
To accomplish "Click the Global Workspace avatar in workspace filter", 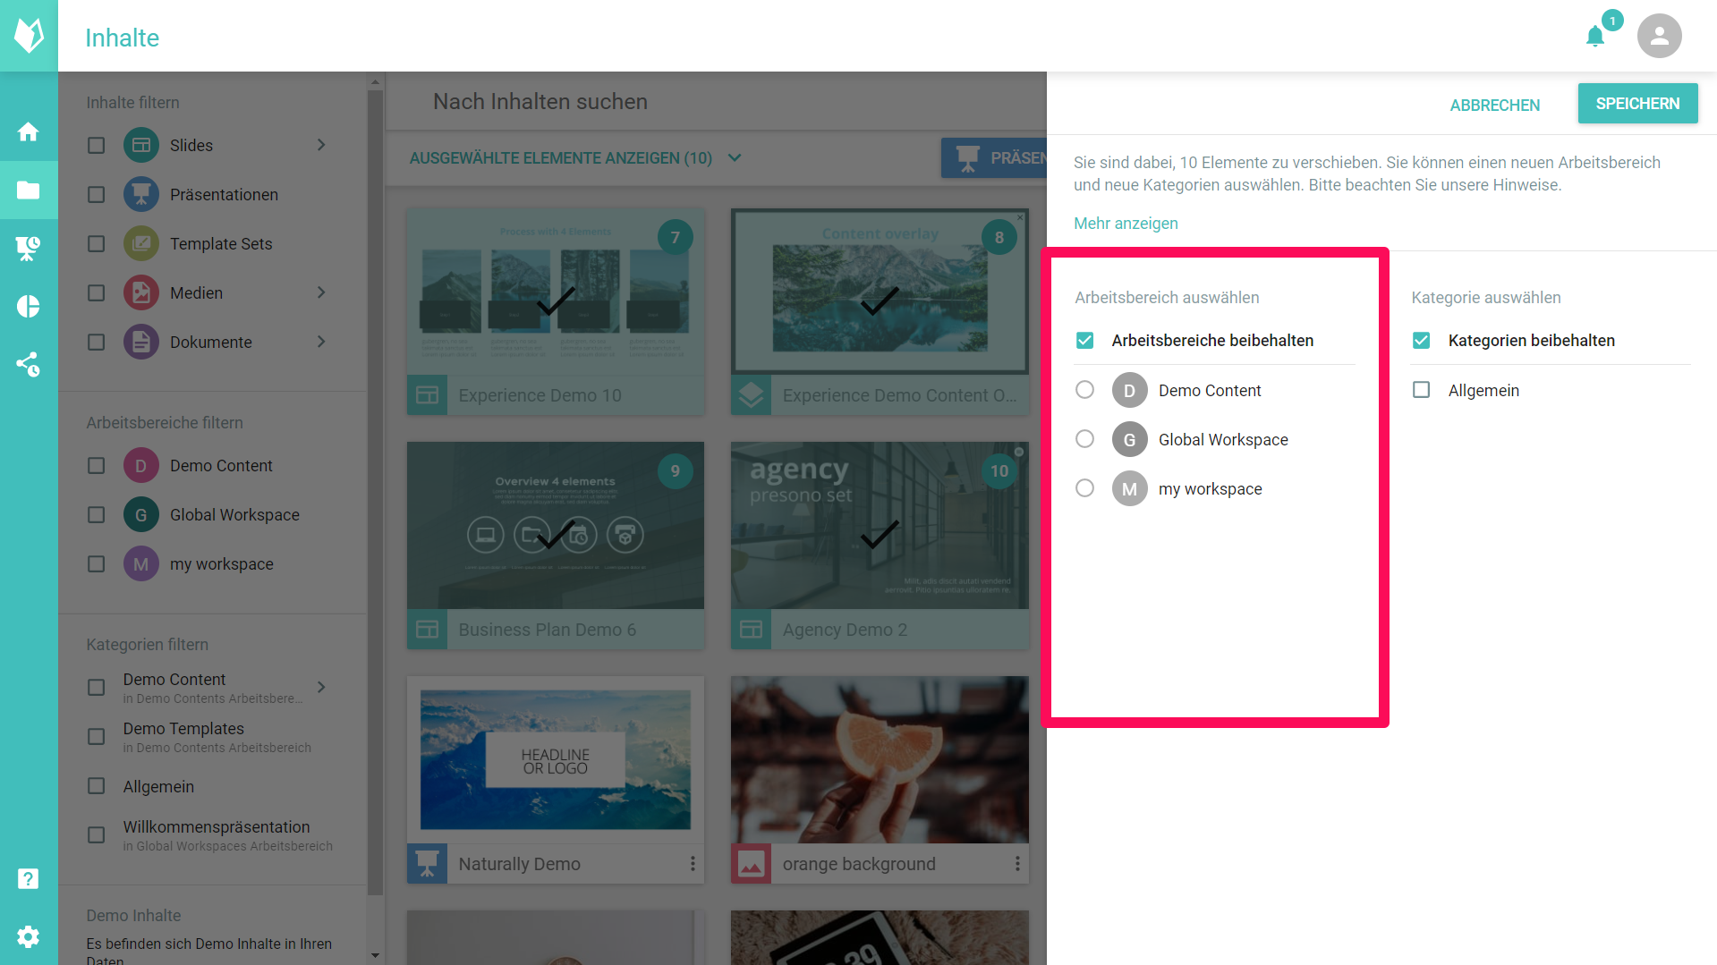I will [141, 514].
